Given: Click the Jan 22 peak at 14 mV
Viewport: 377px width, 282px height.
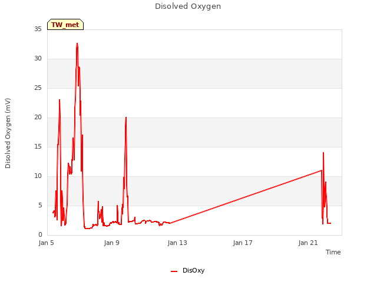Looking at the screenshot, I should 323,153.
